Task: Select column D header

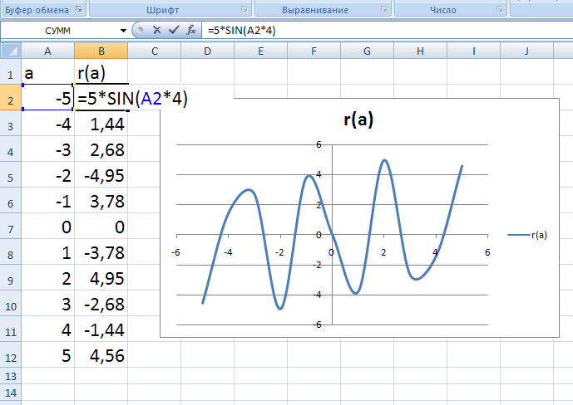Action: point(207,51)
